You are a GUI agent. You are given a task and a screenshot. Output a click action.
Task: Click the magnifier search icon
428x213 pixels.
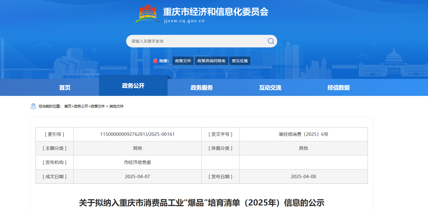coord(271,41)
